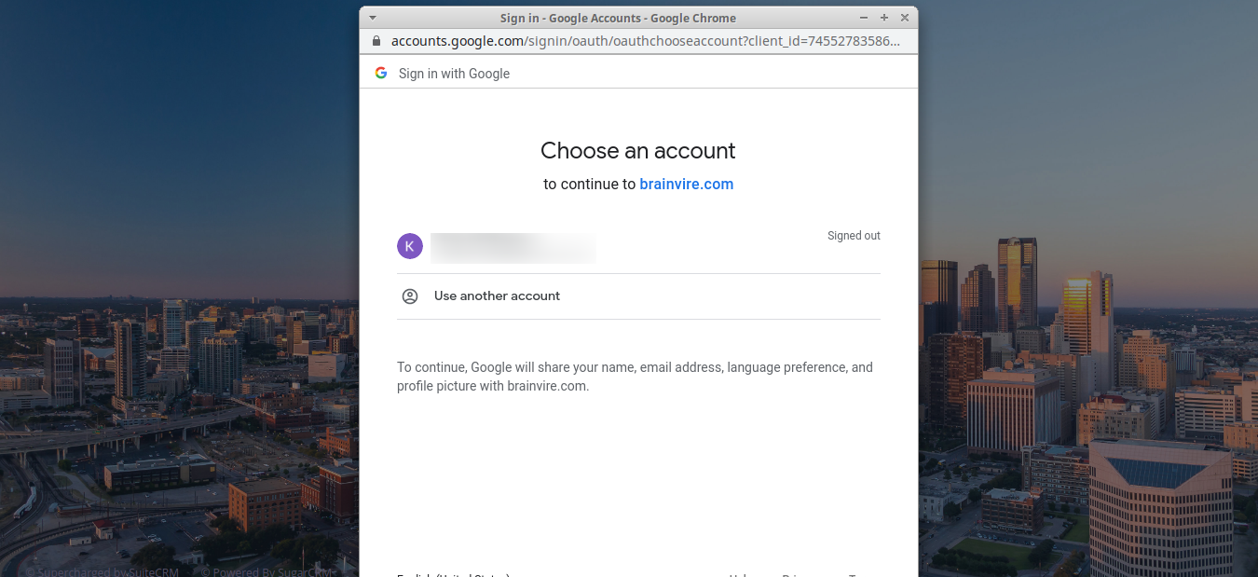Choose Use another account

point(638,296)
